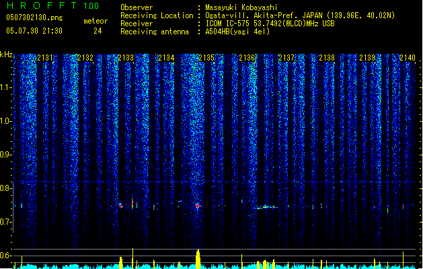Click the A504HB(yagi 4el) antenna text
Screen dimensions: 423x269
coord(237,32)
